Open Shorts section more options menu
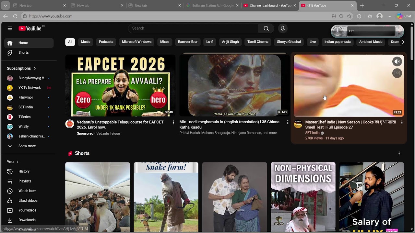The height and width of the screenshot is (233, 415). pos(399,153)
